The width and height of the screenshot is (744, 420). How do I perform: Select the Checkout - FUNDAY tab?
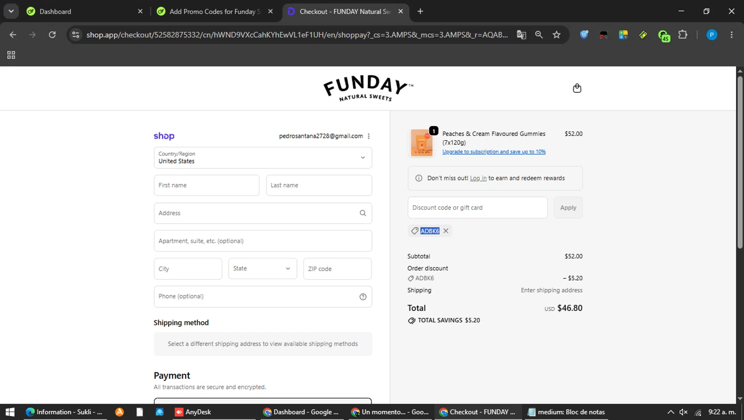345,11
